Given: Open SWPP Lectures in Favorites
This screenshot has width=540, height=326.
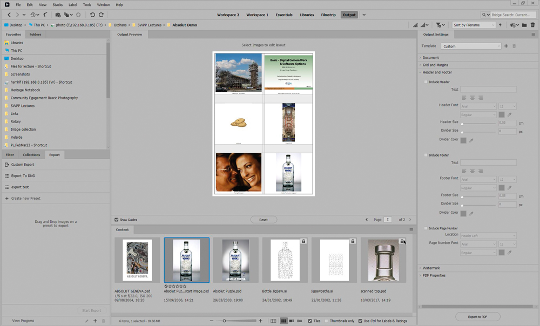Looking at the screenshot, I should pyautogui.click(x=22, y=106).
